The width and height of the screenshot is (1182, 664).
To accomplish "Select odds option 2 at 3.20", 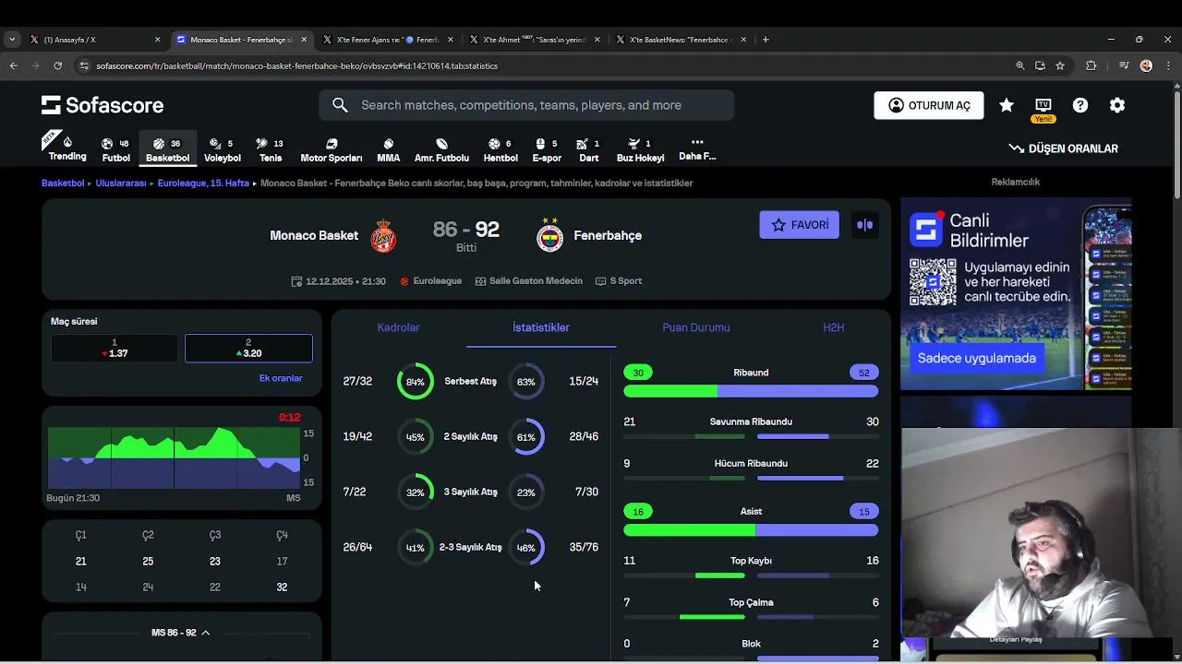I will coord(248,348).
